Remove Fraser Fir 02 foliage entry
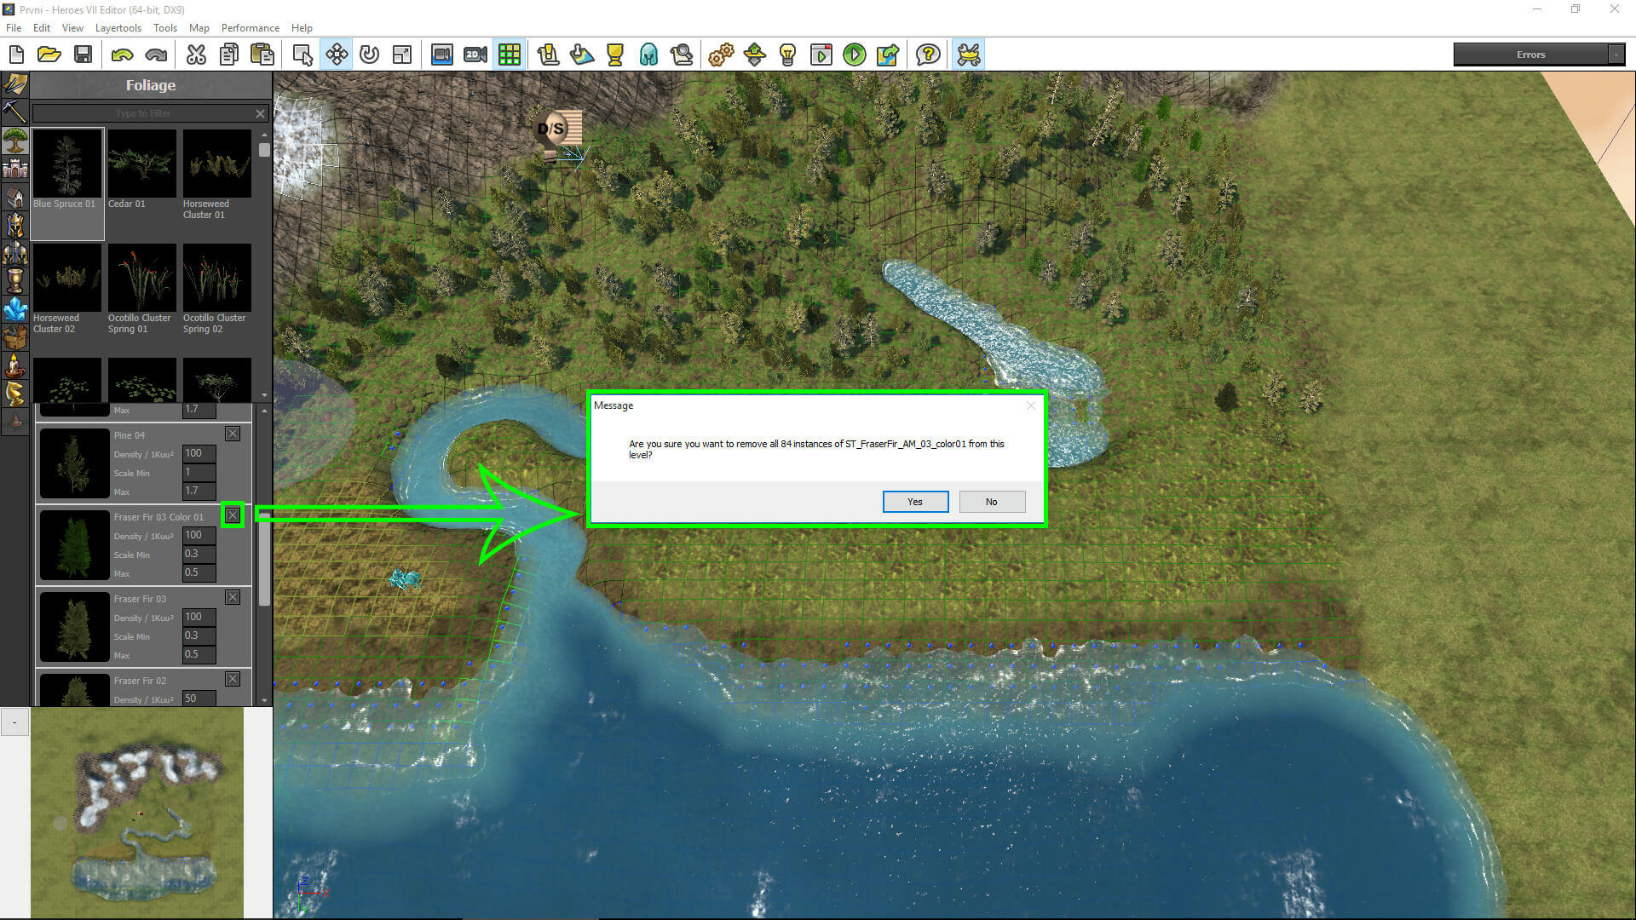This screenshot has width=1636, height=920. pyautogui.click(x=233, y=679)
